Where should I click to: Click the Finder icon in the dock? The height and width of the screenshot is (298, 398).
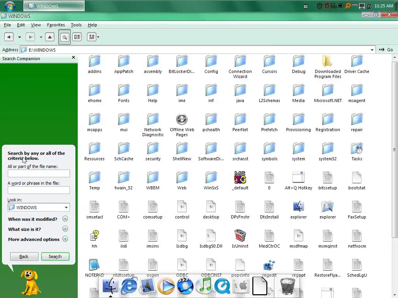pyautogui.click(x=110, y=286)
